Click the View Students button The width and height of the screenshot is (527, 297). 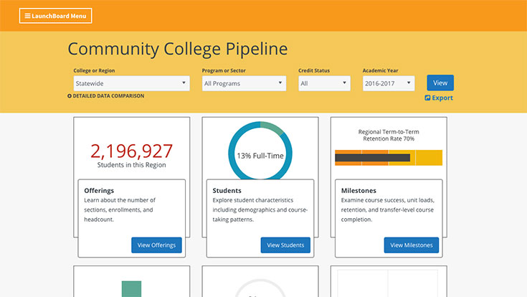(x=285, y=245)
